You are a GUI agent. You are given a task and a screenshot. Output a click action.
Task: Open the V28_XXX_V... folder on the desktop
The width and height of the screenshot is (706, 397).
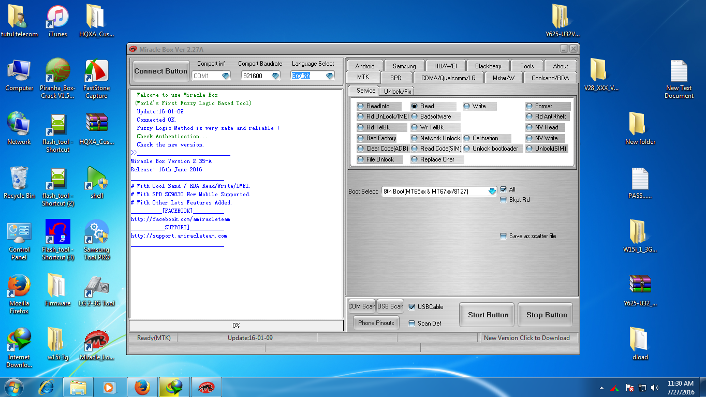[601, 76]
